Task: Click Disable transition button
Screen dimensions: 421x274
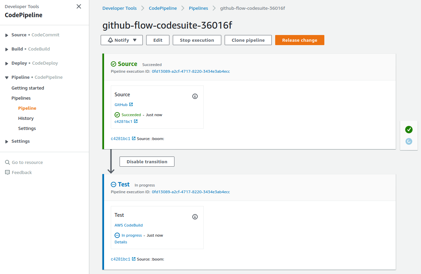Action: tap(147, 162)
